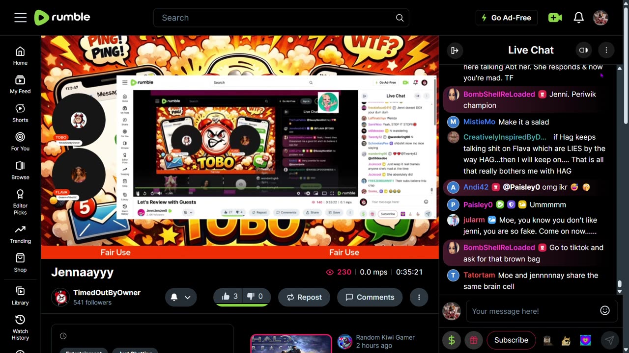Like the video with thumbs up
Image resolution: width=629 pixels, height=353 pixels.
[x=229, y=296]
